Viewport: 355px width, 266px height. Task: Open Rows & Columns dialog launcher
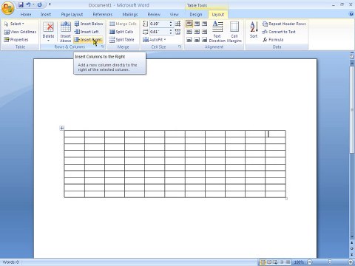click(103, 47)
